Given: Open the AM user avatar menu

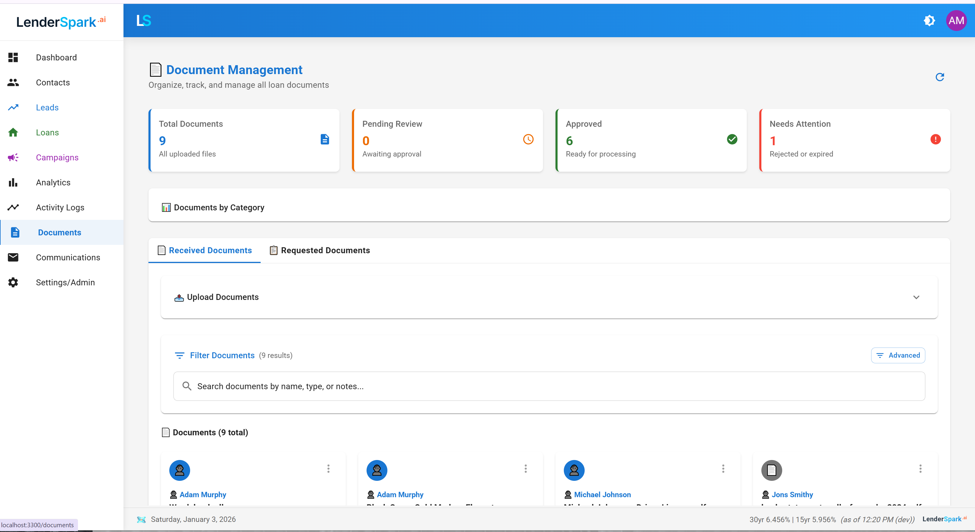Looking at the screenshot, I should (956, 21).
